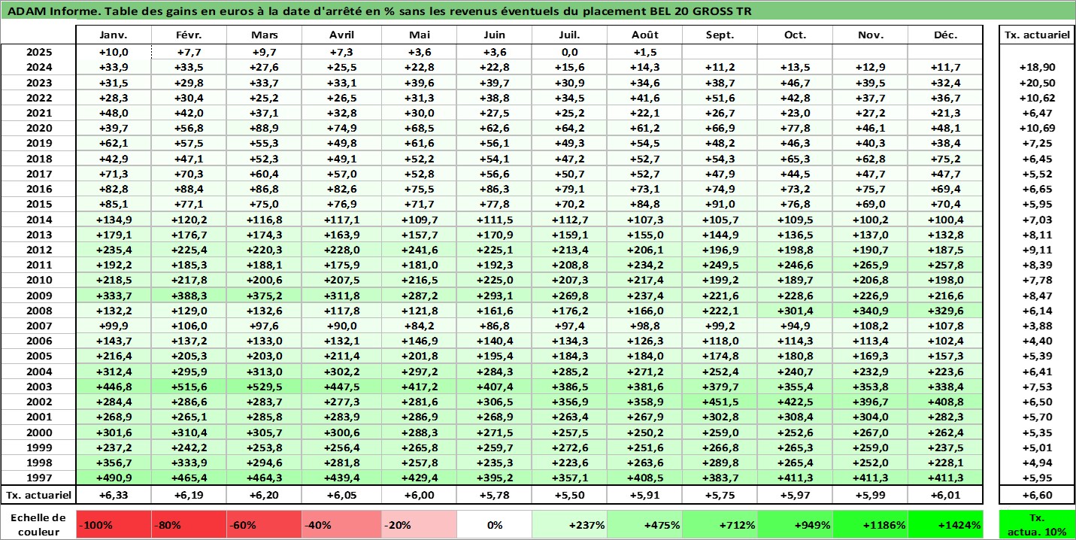Click the 'Août' column header
Image resolution: width=1076 pixels, height=540 pixels.
click(644, 35)
